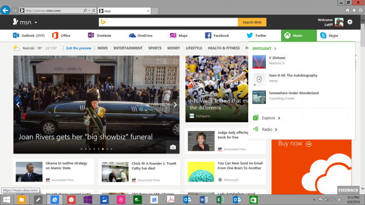
Task: Open the V (Deluxe) Maroon 5 album thumbnail
Action: click(x=259, y=62)
